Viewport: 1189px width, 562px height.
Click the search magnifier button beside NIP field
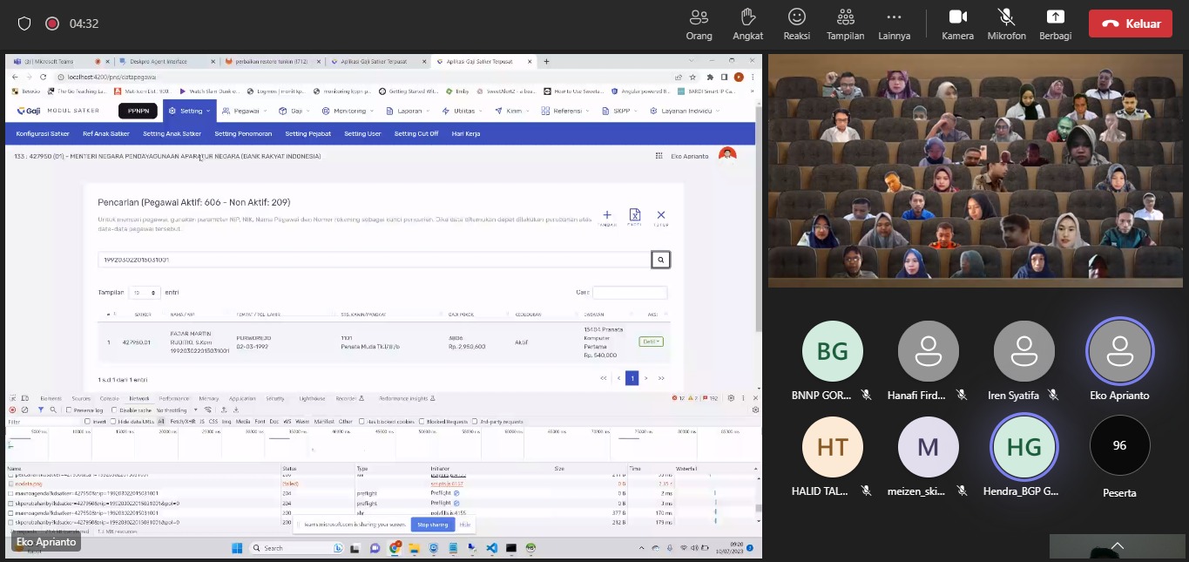point(660,260)
